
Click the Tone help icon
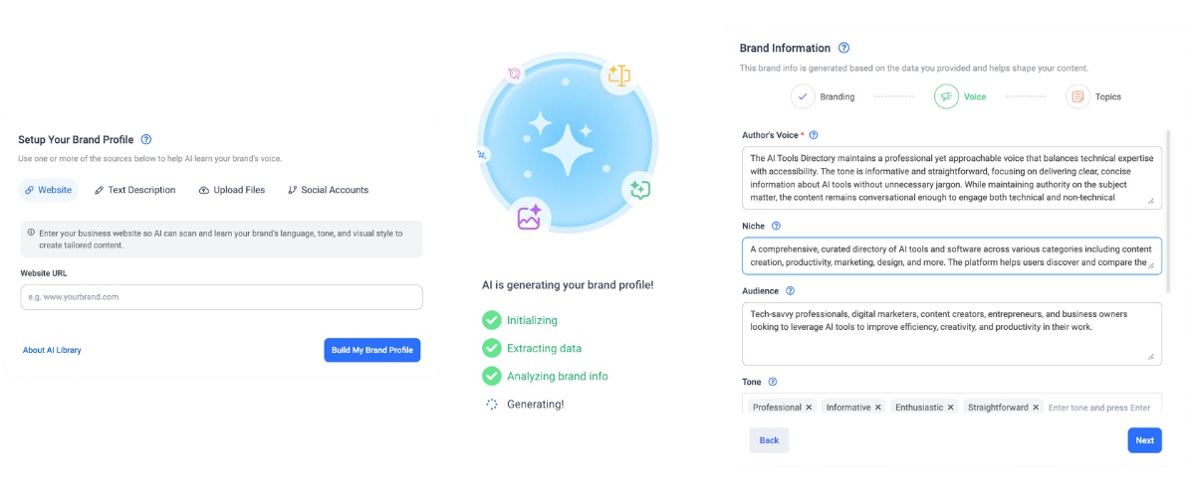click(773, 381)
